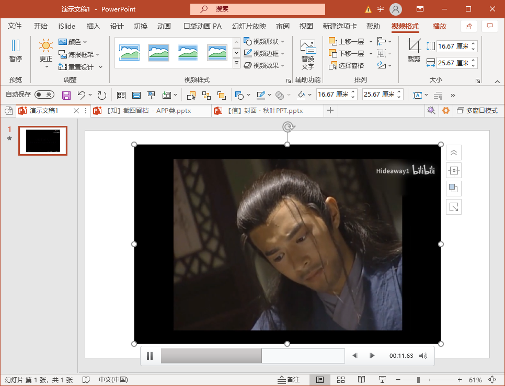Toggle the 备注 notes pane
505x386 pixels.
[289, 380]
